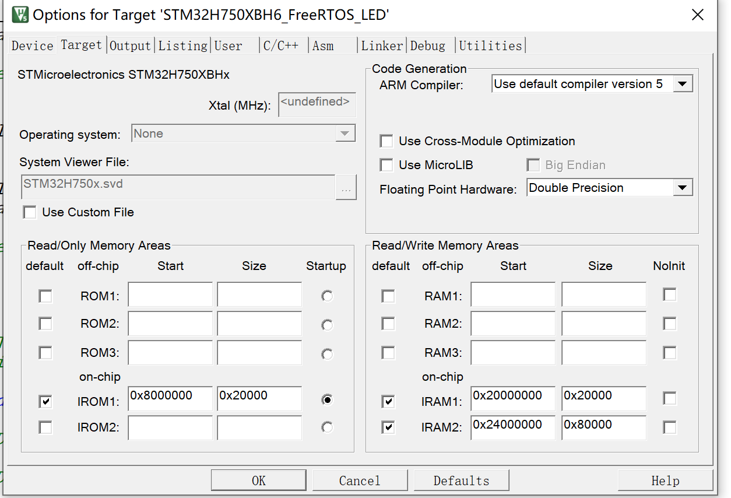This screenshot has height=498, width=731.
Task: Edit the IRAM1 Start address 0x20000000
Action: pos(513,398)
